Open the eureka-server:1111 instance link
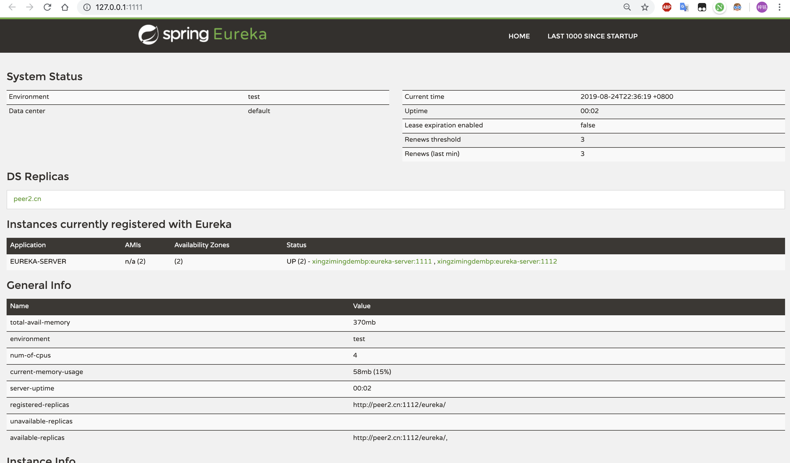Image resolution: width=790 pixels, height=463 pixels. coord(372,261)
